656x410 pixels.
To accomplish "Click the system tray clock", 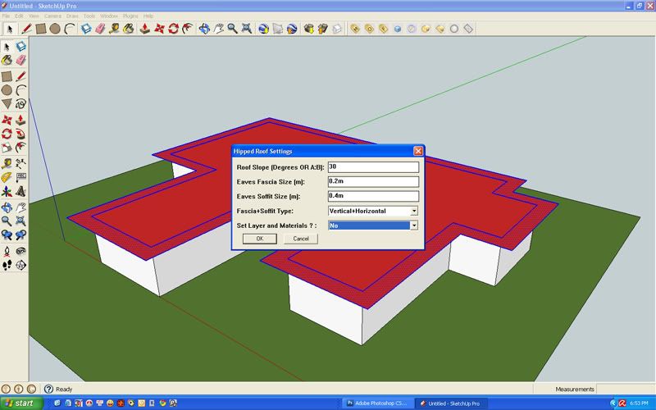I will click(x=639, y=403).
